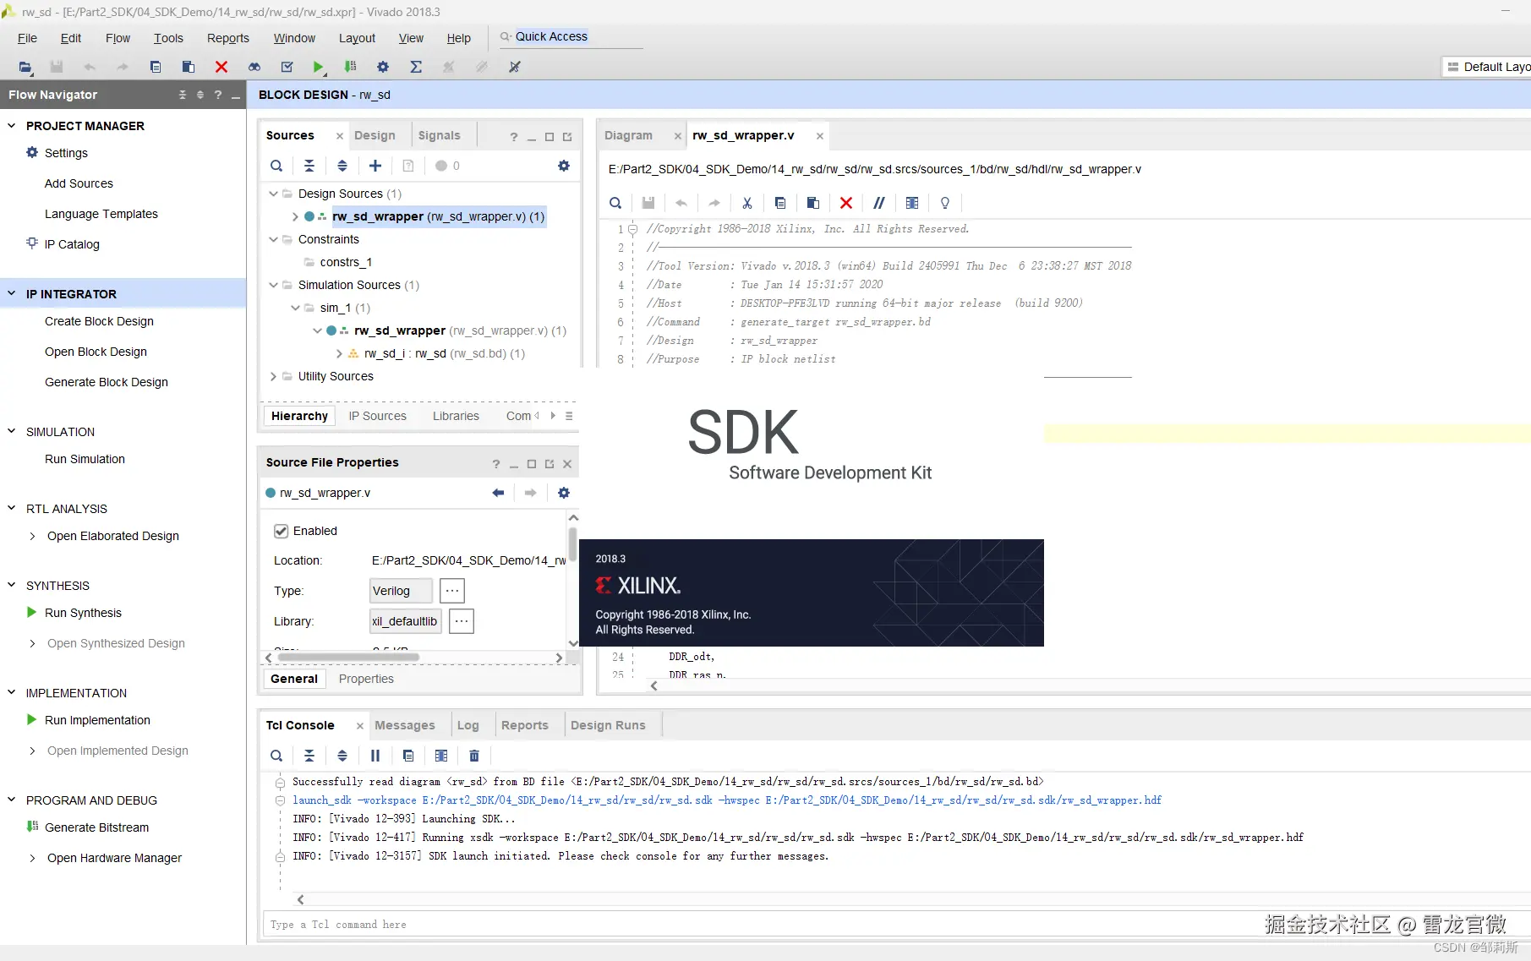Open Source File Properties settings gear
1531x961 pixels.
coord(564,493)
